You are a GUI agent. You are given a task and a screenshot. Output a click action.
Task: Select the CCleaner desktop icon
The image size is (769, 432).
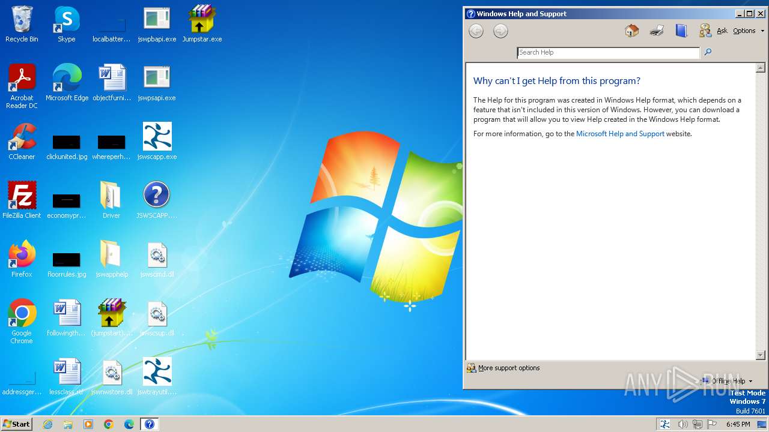click(22, 142)
